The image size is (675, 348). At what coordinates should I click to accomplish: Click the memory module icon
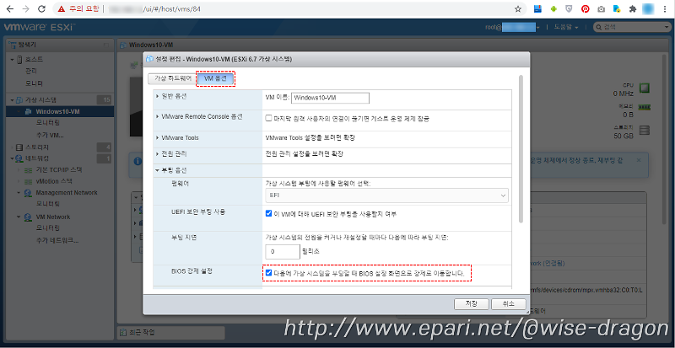click(644, 107)
